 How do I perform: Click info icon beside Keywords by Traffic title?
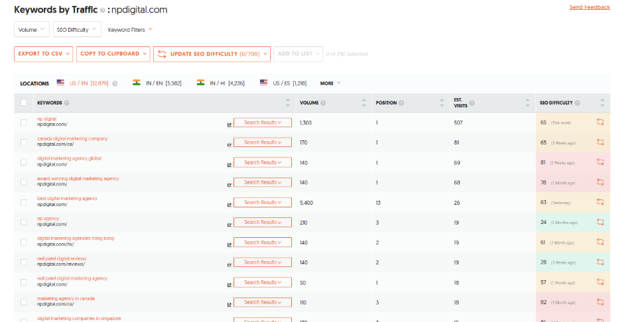click(x=102, y=11)
